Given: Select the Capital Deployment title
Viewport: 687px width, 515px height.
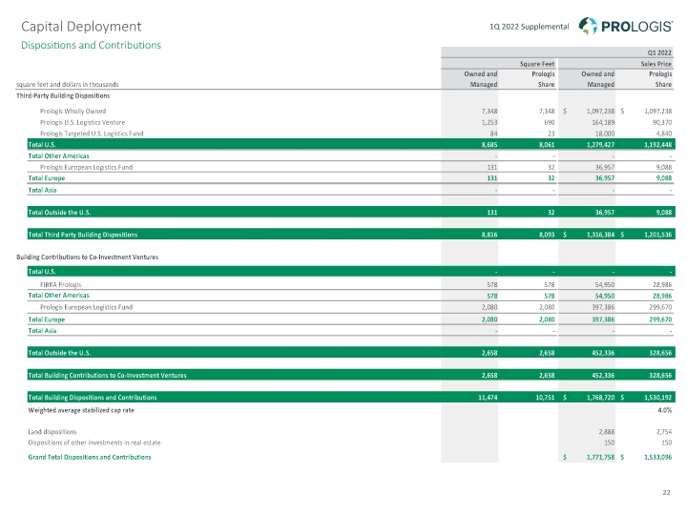Looking at the screenshot, I should pyautogui.click(x=81, y=27).
